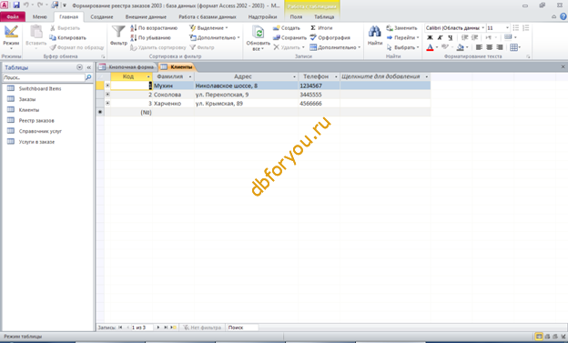
Task: Open Access Help question mark icon
Action: 563,16
